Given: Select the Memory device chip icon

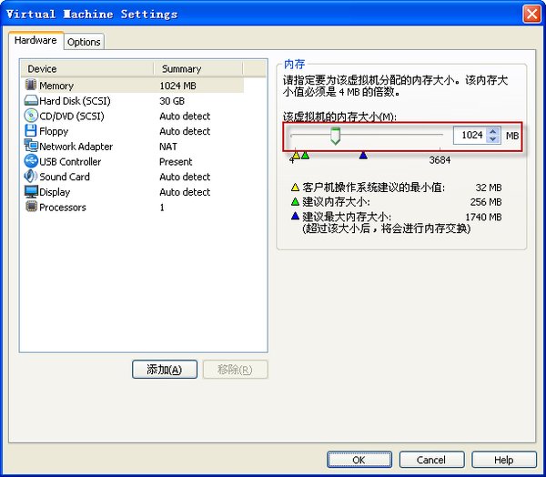Looking at the screenshot, I should tap(31, 85).
